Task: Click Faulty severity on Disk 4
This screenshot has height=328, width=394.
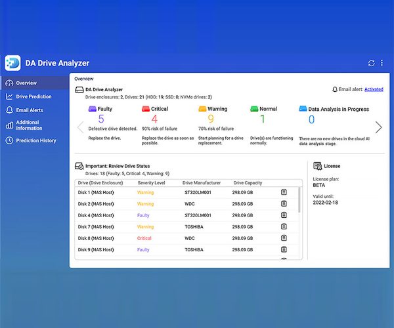Action: [143, 215]
